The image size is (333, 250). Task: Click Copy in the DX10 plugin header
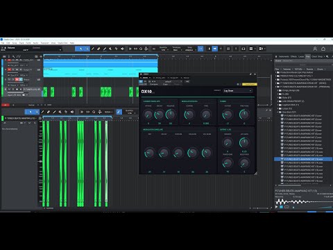(x=165, y=84)
